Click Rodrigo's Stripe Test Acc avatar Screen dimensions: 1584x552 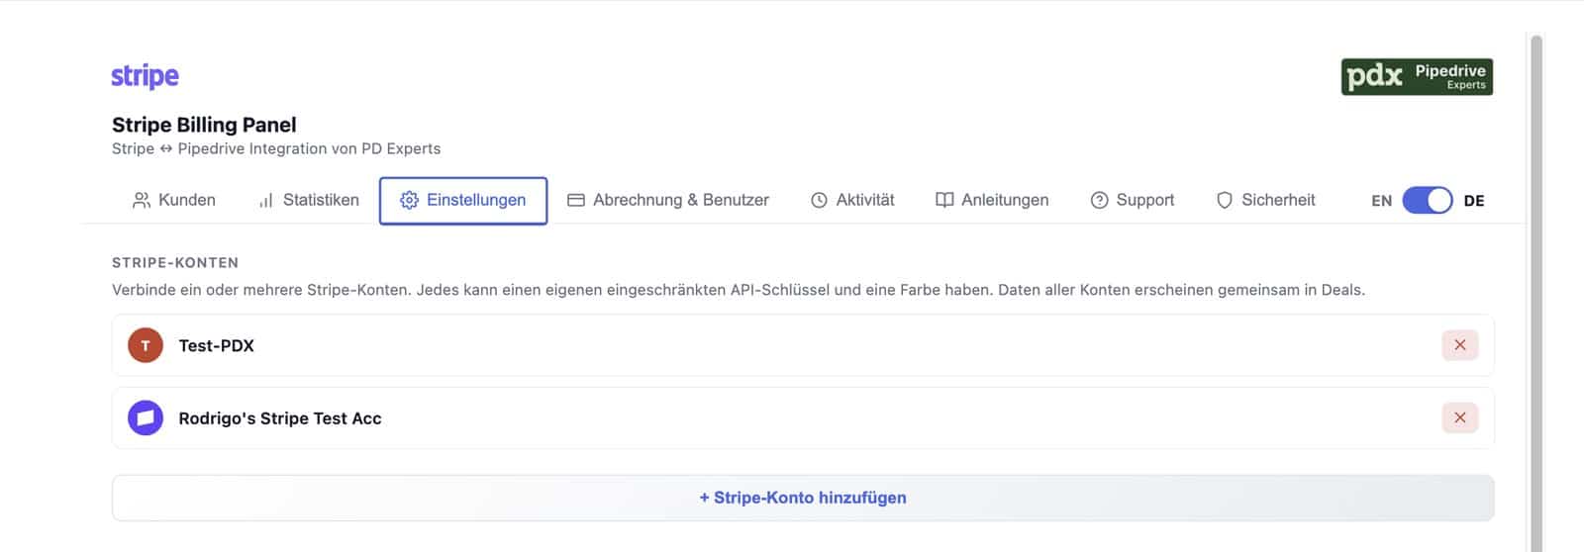pyautogui.click(x=146, y=417)
